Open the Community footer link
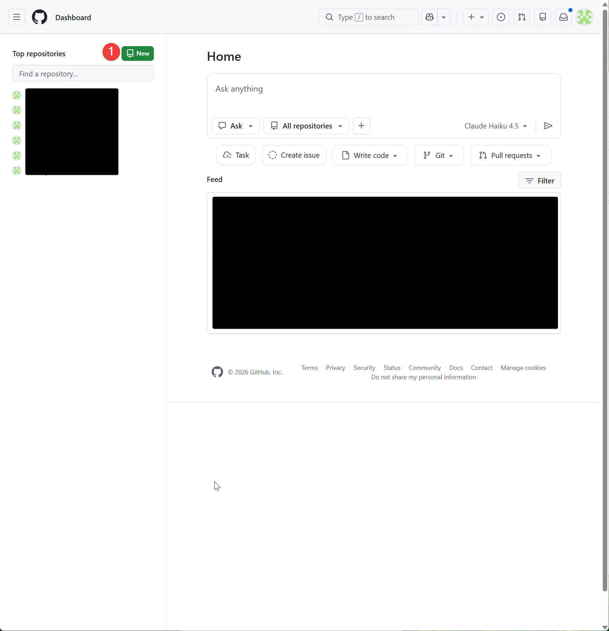This screenshot has height=631, width=609. (425, 367)
